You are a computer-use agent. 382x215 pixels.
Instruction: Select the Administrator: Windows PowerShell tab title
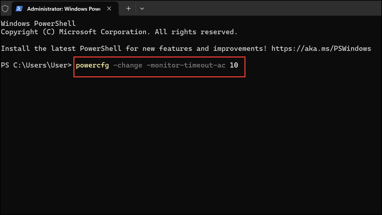[x=64, y=9]
